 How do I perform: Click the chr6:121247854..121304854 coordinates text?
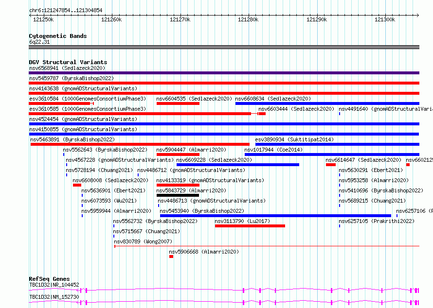tap(66, 10)
